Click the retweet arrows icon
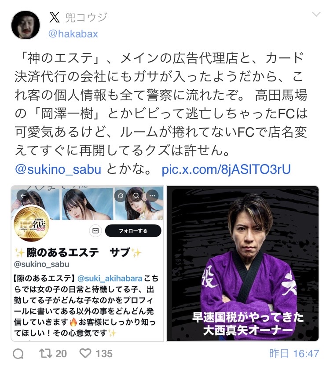This screenshot has width=330, height=366. [x=45, y=353]
